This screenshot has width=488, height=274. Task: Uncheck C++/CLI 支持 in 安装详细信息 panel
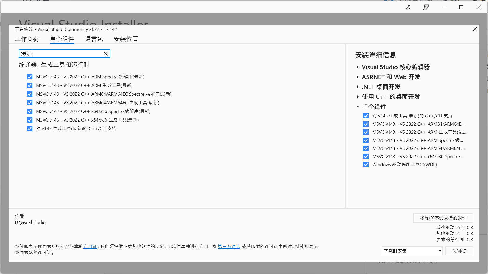(x=366, y=116)
